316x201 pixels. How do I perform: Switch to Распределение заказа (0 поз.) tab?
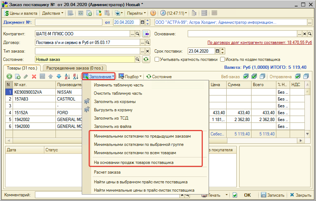click(75, 68)
